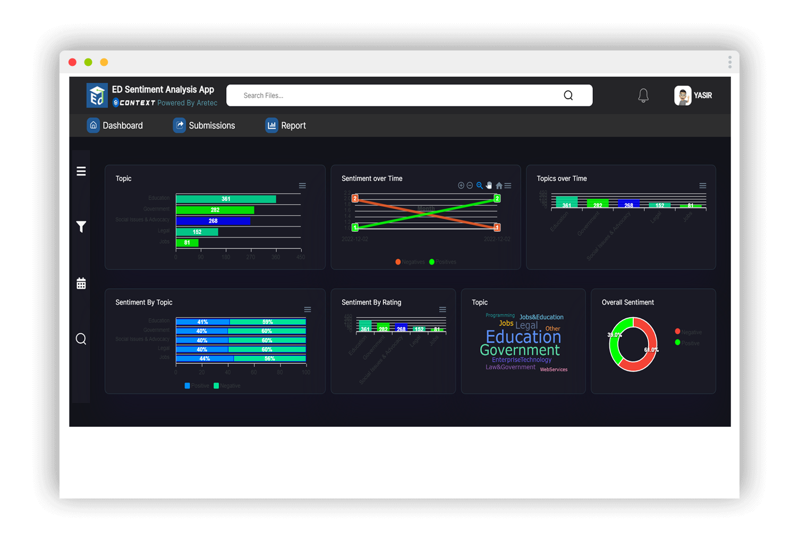Click the Search Files input field

pyautogui.click(x=398, y=96)
